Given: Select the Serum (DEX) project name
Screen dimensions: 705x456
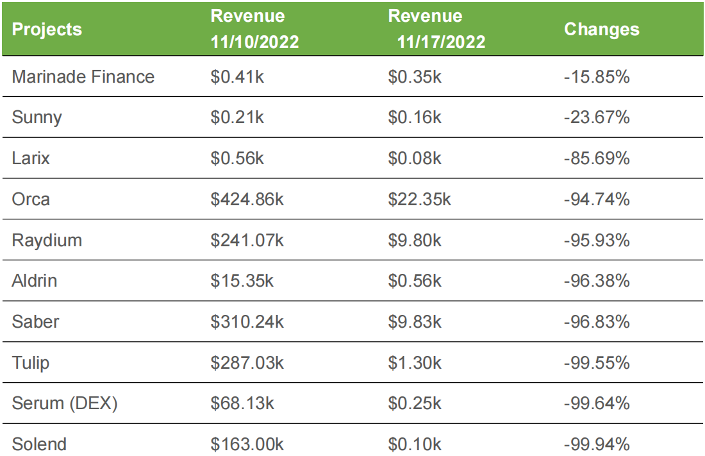Looking at the screenshot, I should [65, 403].
